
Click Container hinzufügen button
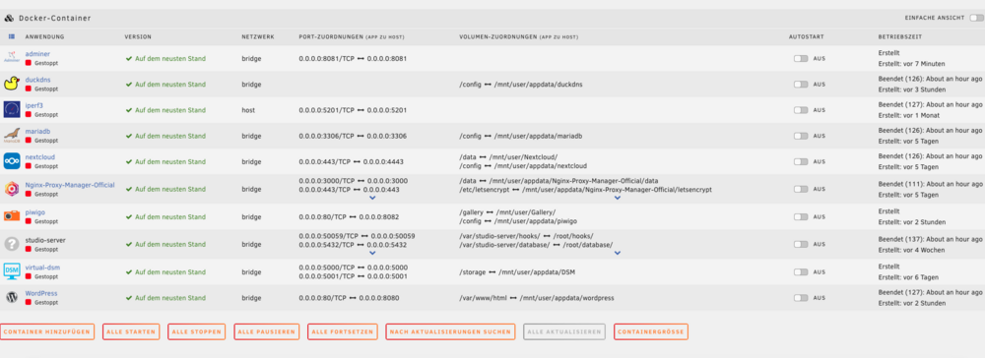click(47, 331)
